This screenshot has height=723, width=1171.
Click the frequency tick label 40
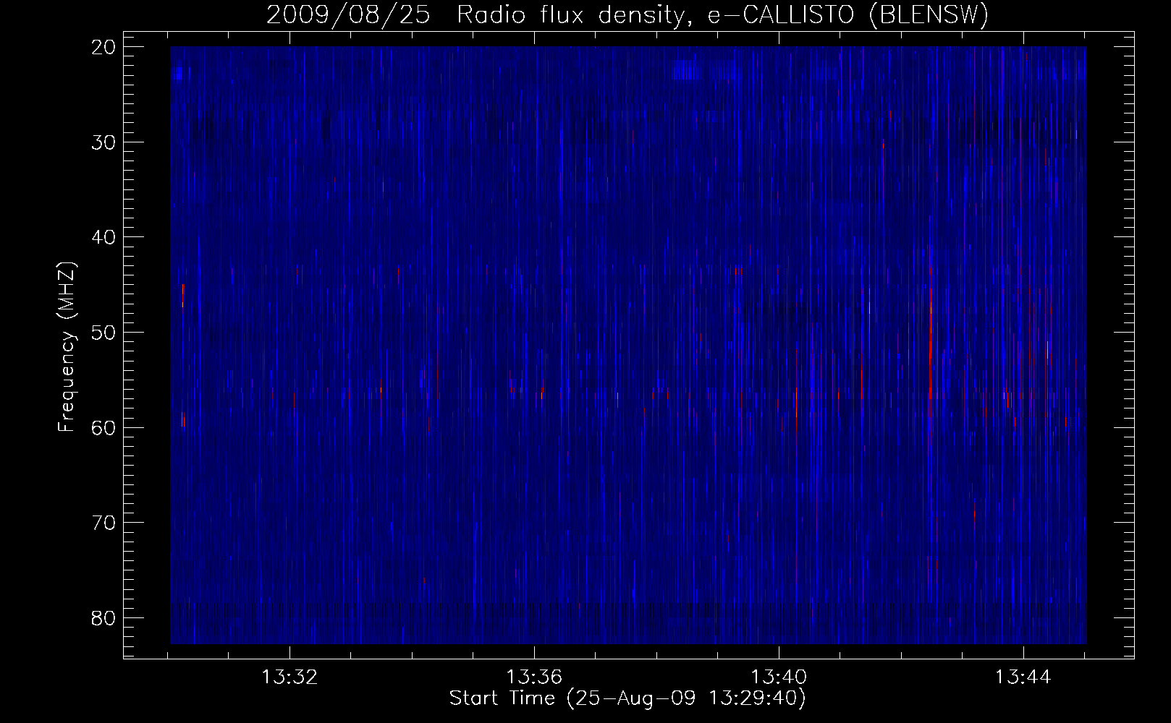[x=103, y=237]
